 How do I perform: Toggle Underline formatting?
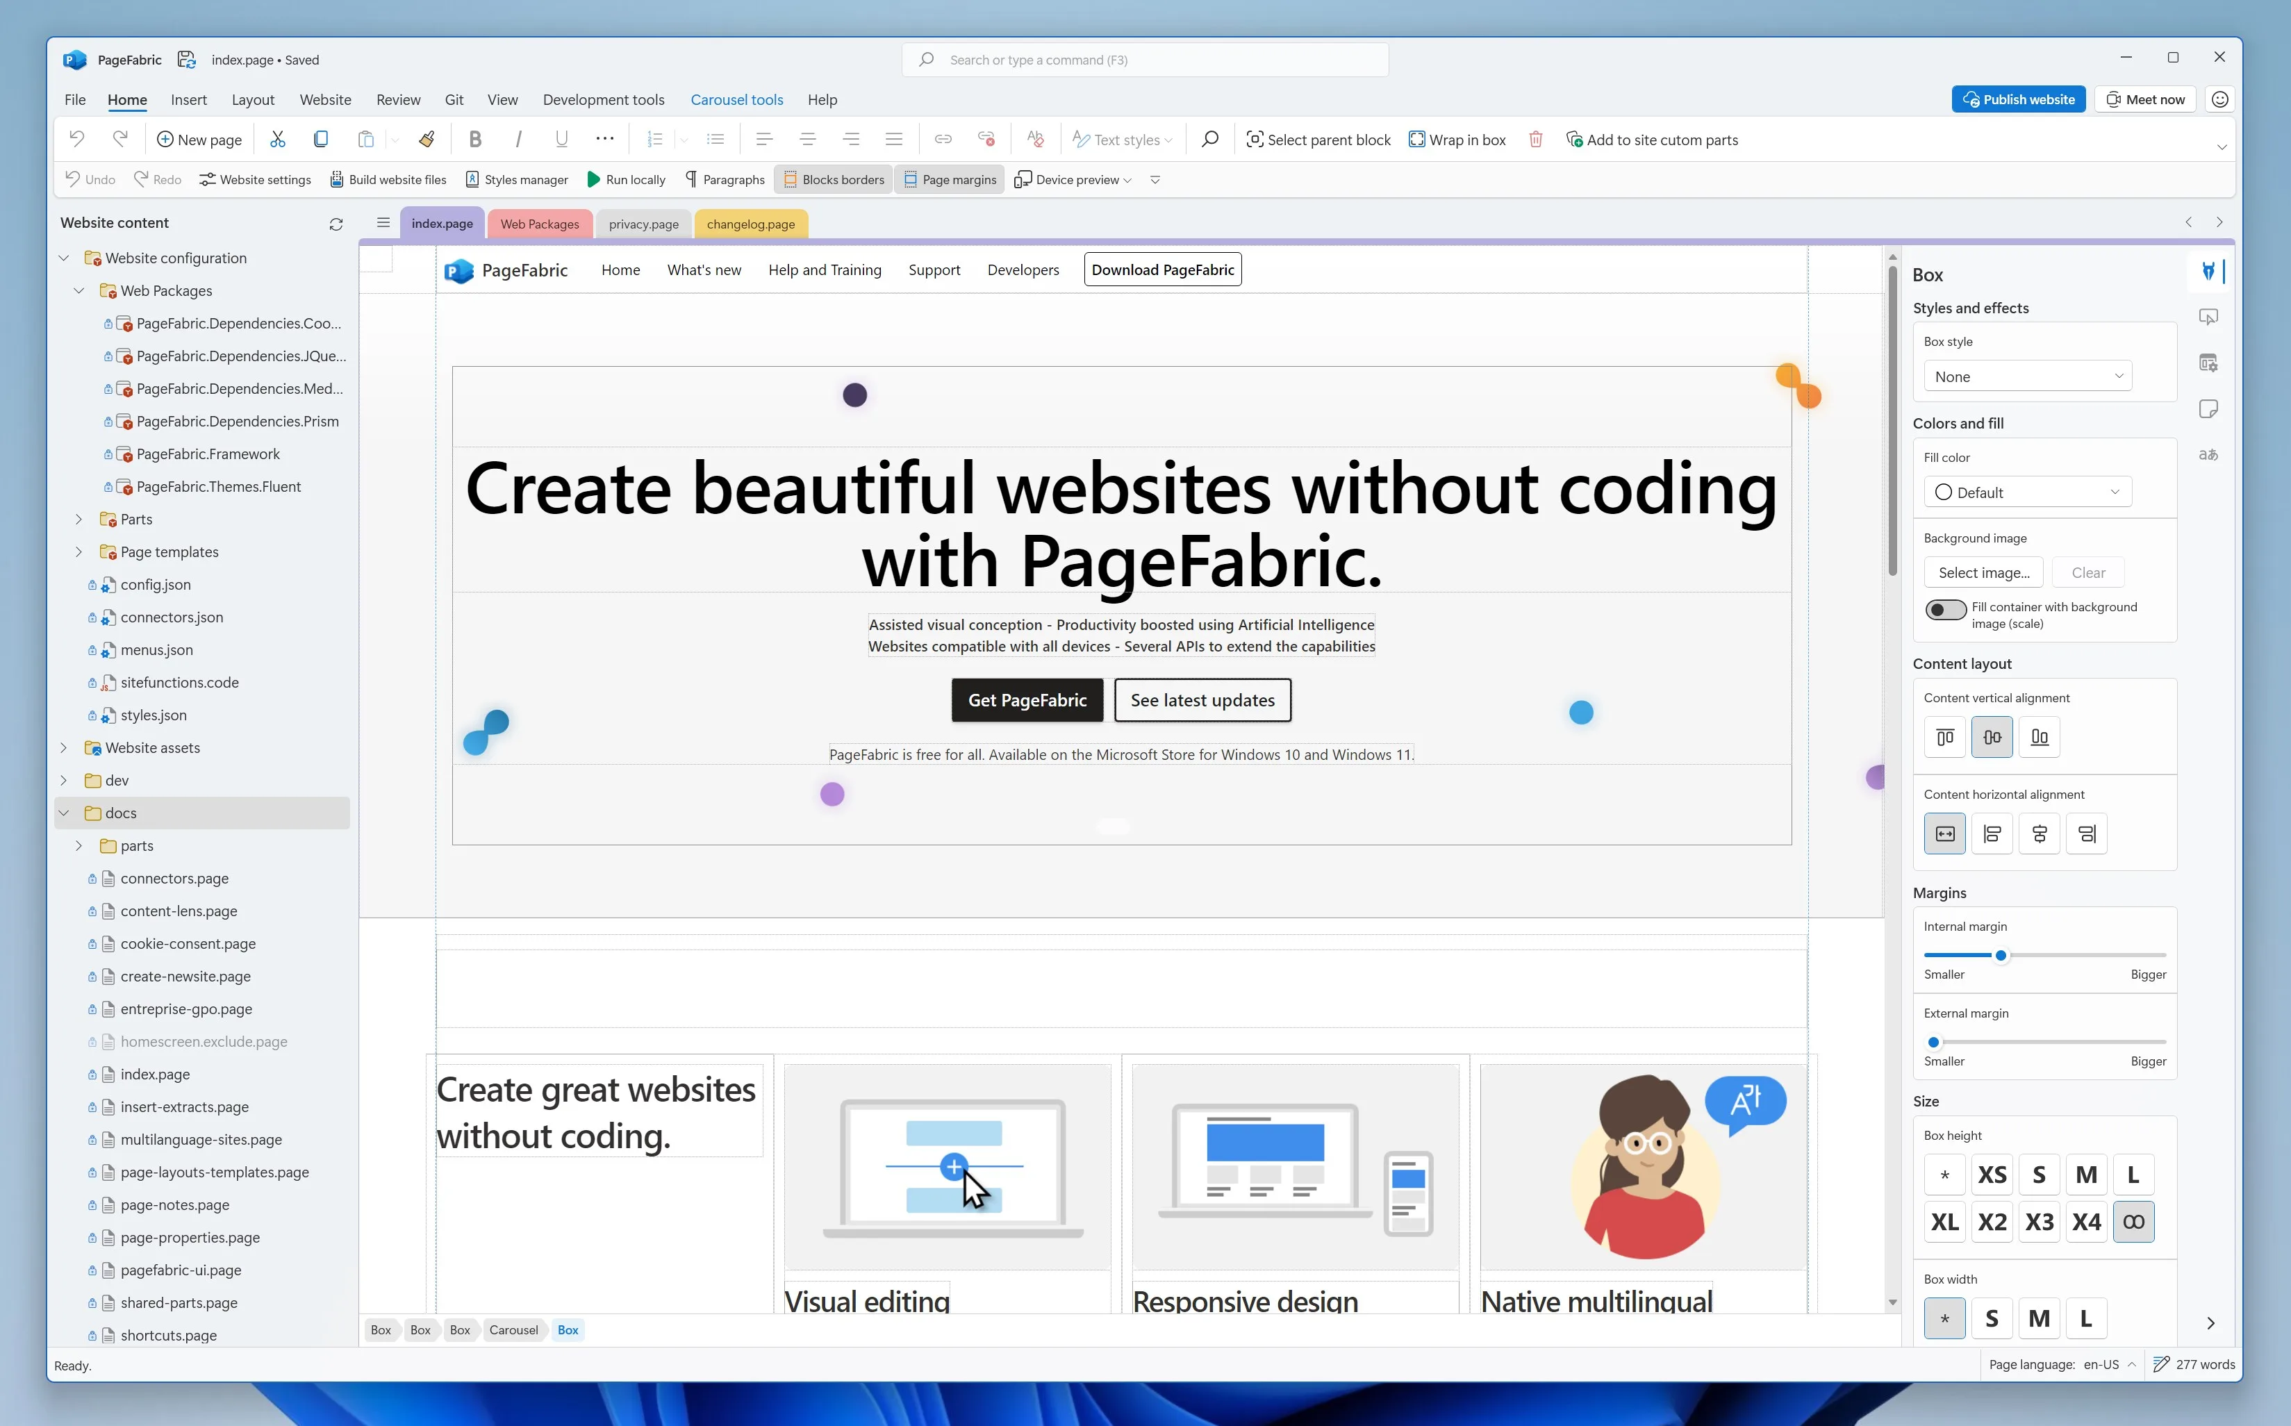click(561, 139)
